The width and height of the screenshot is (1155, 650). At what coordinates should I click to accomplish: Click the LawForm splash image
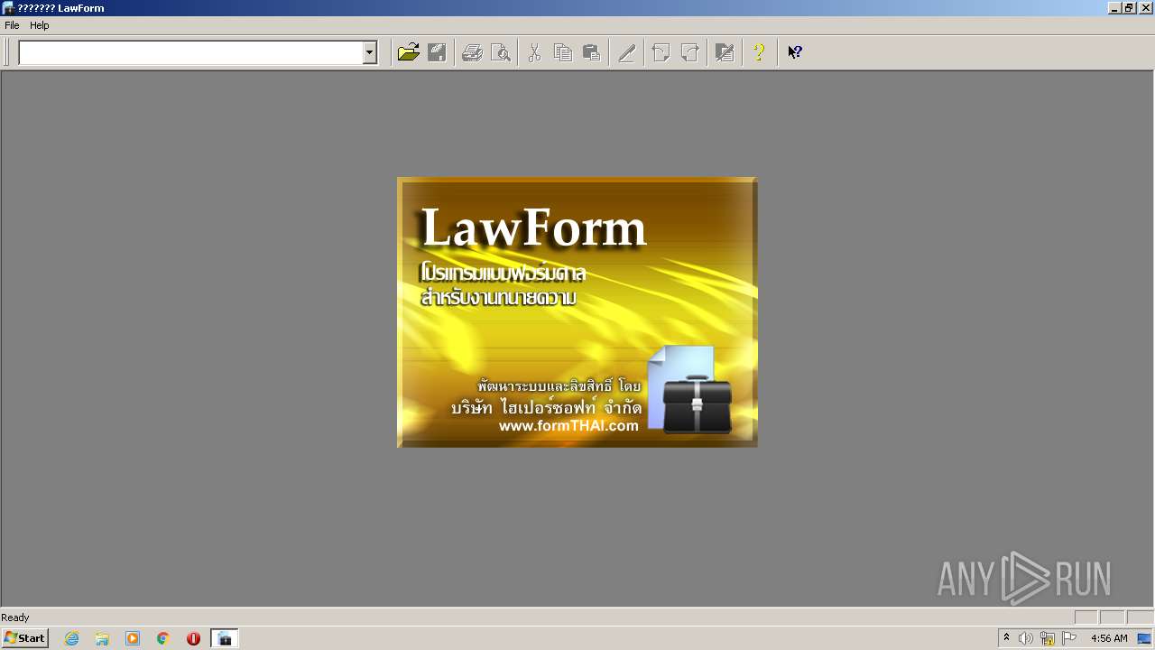577,312
